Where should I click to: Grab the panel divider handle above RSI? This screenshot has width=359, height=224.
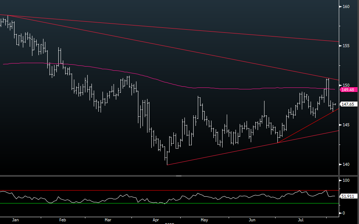coord(178,176)
